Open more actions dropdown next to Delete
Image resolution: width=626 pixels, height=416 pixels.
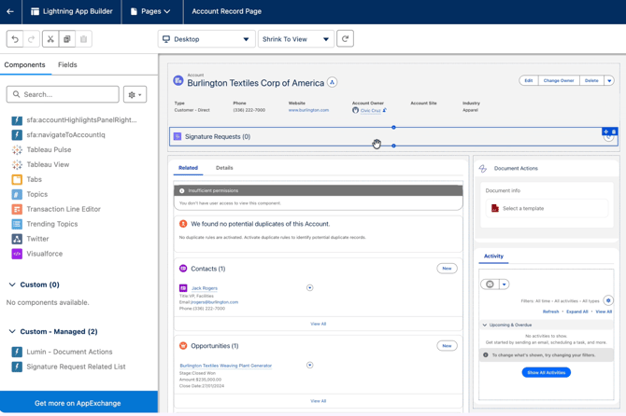point(609,80)
